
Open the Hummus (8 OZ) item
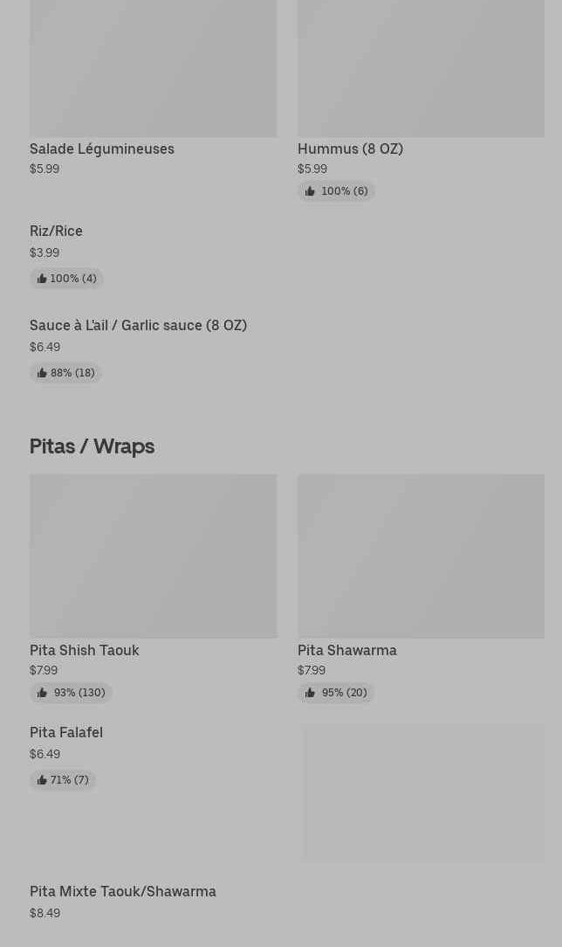tap(350, 149)
